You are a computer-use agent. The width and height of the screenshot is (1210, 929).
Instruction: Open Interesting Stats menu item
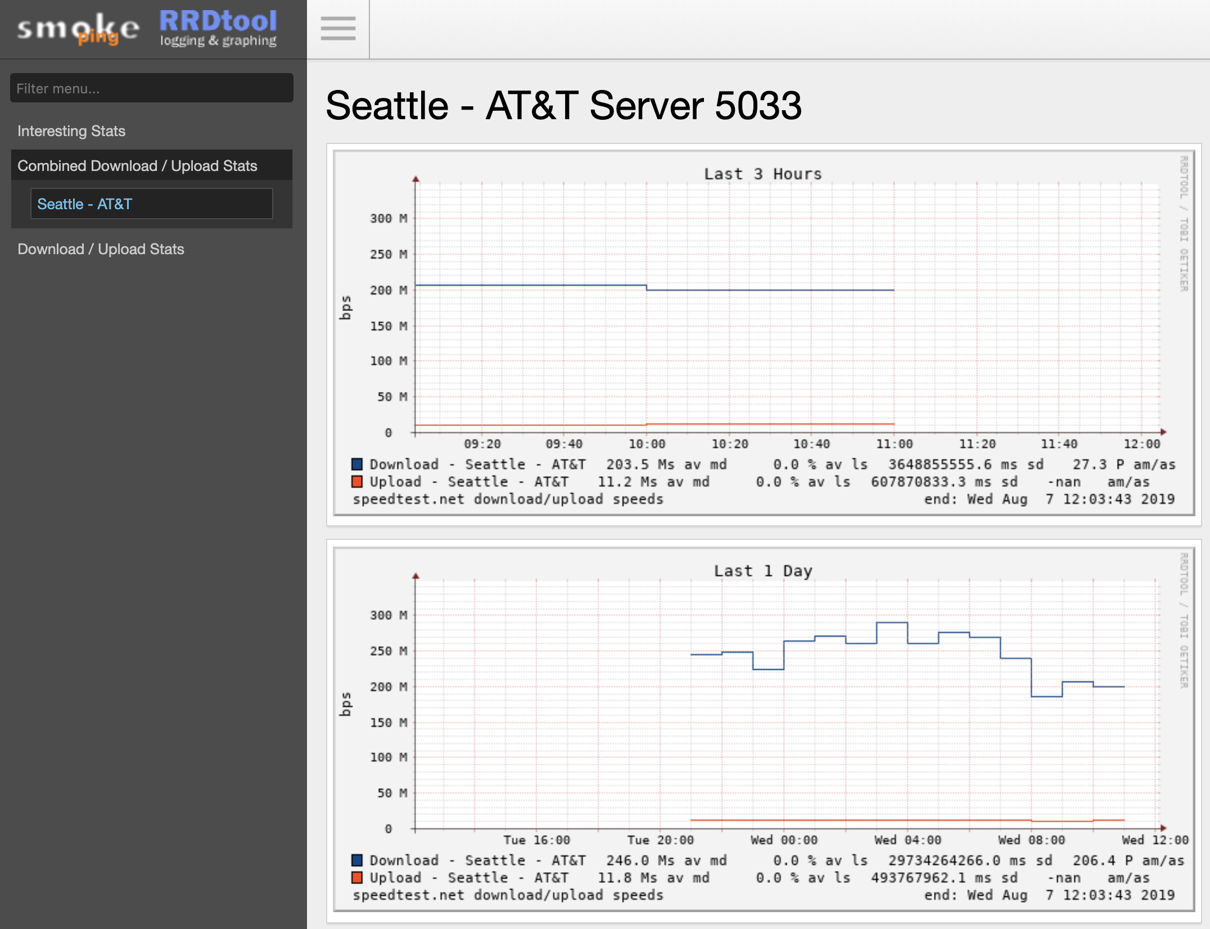(x=71, y=131)
